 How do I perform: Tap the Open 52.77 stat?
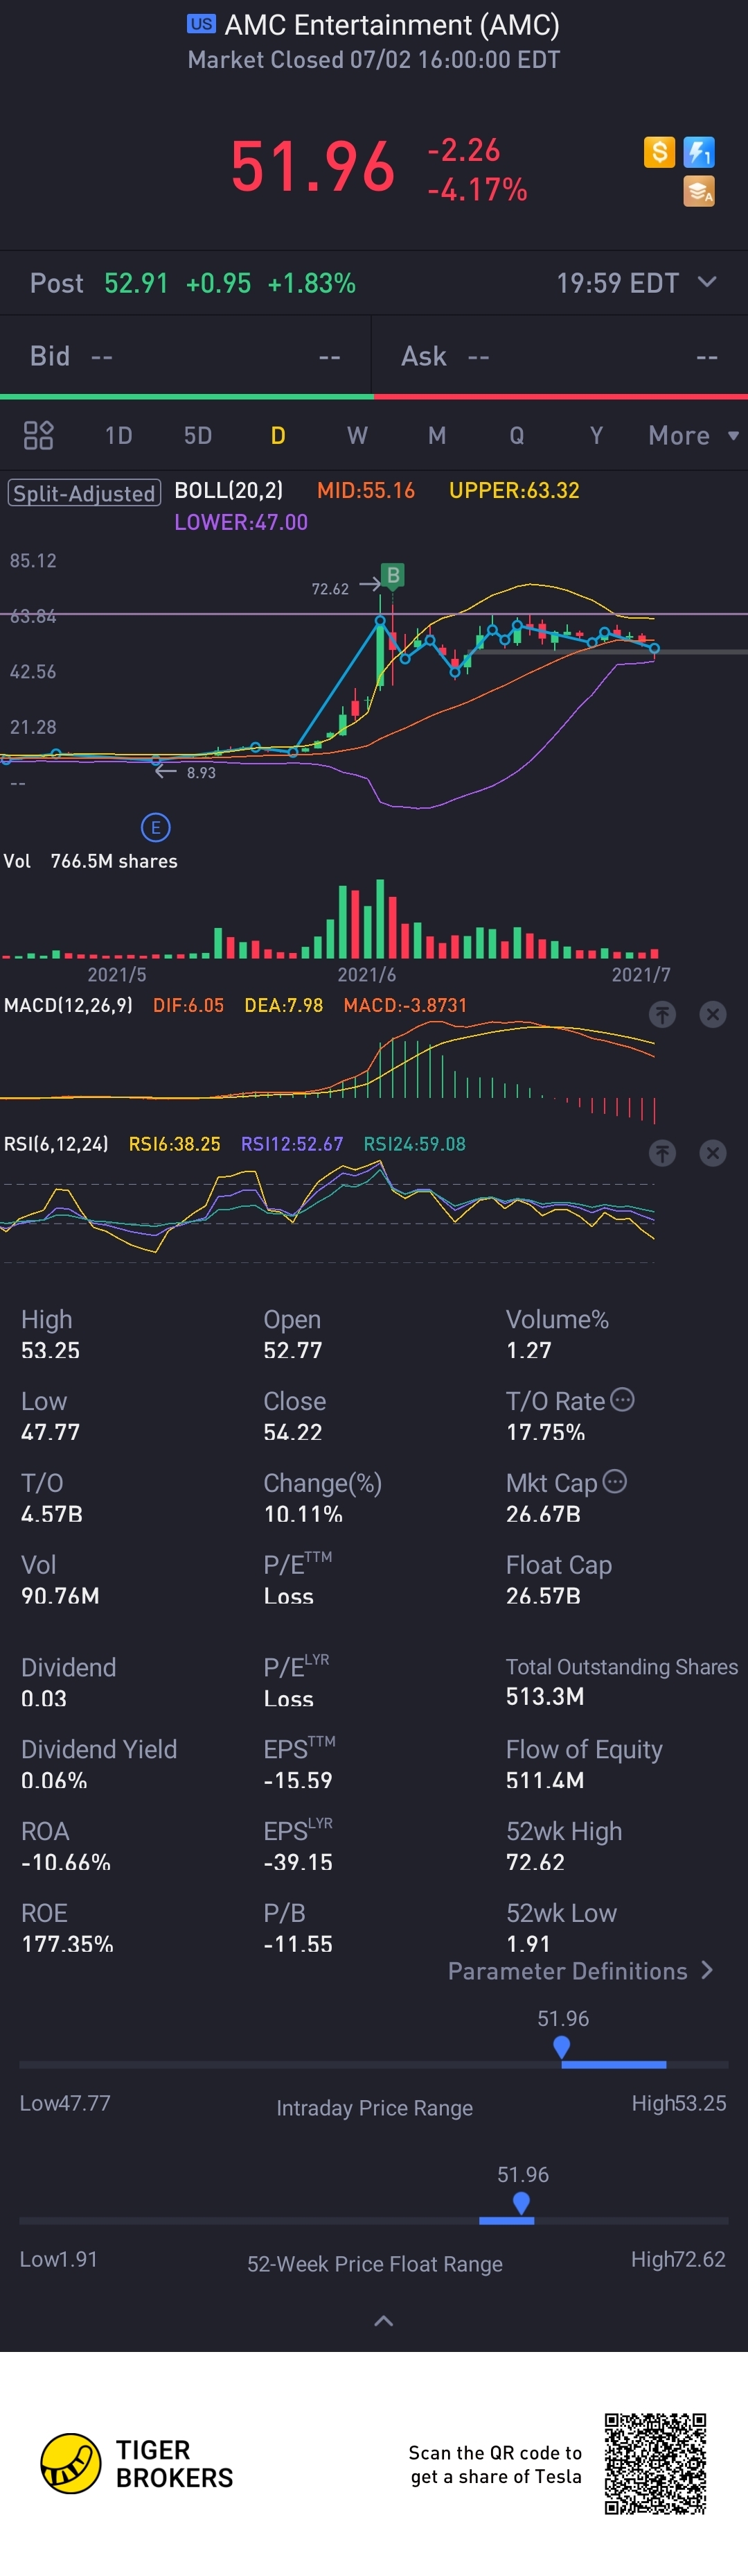click(292, 1334)
